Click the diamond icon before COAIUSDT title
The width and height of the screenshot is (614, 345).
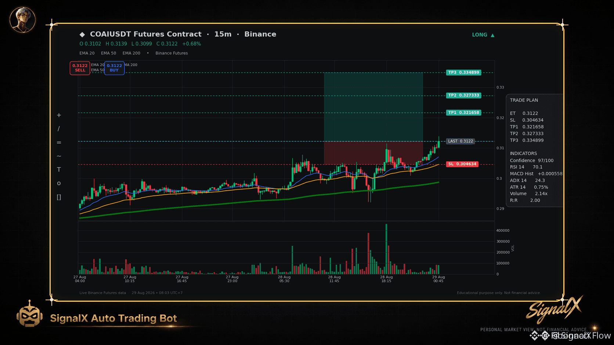coord(82,34)
